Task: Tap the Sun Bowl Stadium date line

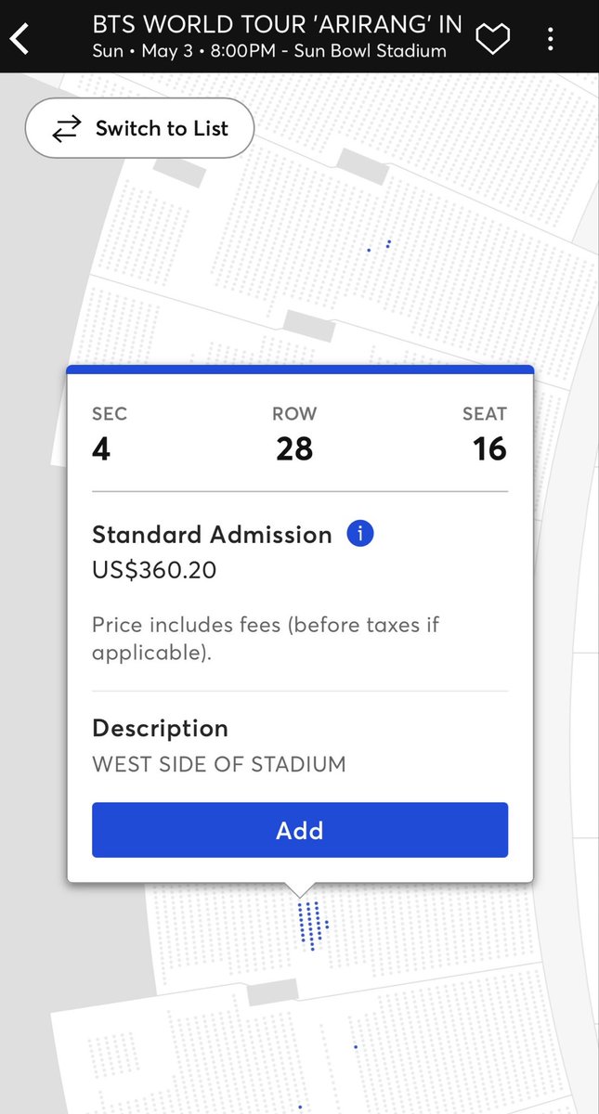Action: click(x=269, y=51)
